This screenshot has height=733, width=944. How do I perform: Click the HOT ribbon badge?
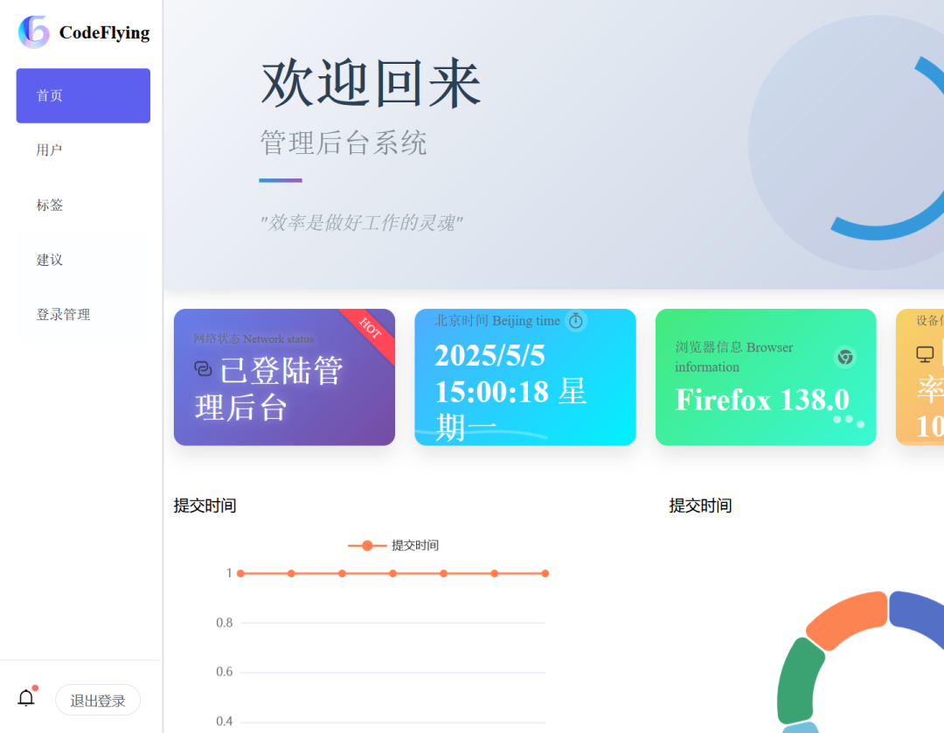point(370,328)
